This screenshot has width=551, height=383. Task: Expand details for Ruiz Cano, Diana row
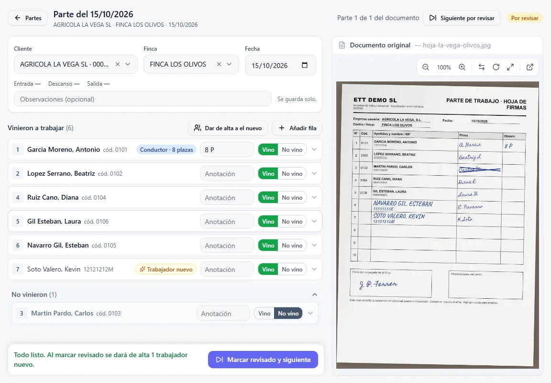314,197
